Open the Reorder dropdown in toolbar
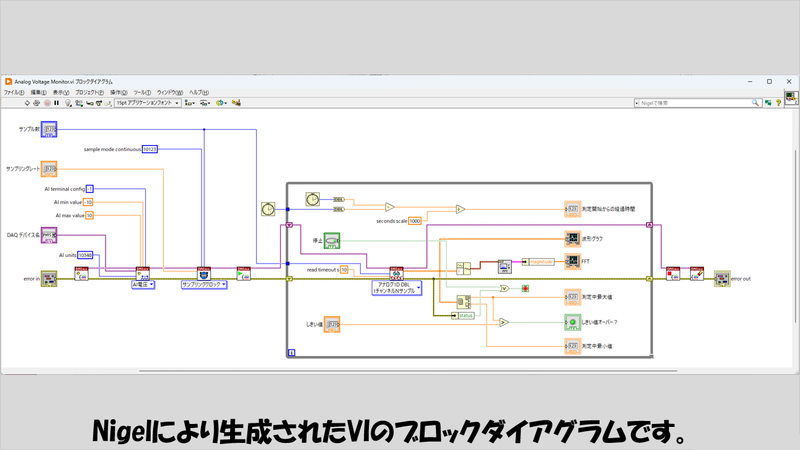 tap(221, 103)
